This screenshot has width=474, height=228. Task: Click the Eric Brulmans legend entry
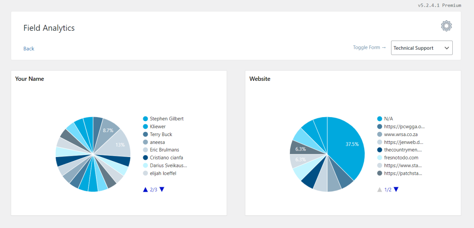(161, 150)
